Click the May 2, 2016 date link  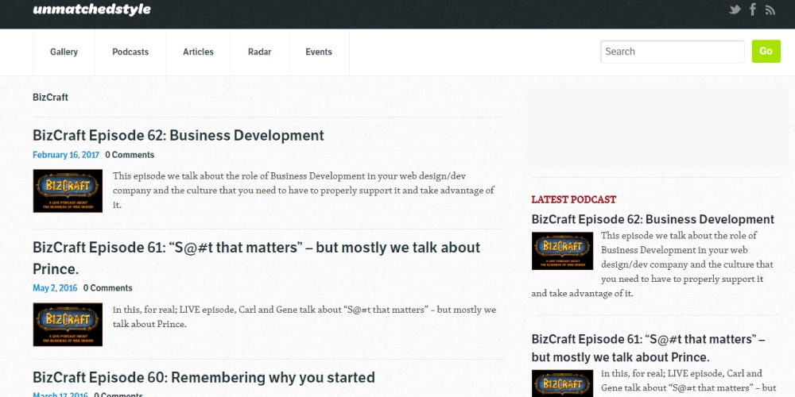coord(56,288)
